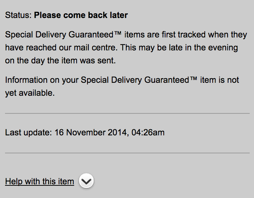Click the divider line above Last update
The width and height of the screenshot is (254, 198).
tap(127, 113)
